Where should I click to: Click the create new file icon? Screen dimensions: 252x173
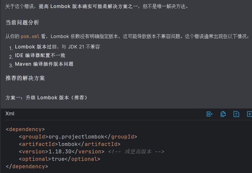249,114
